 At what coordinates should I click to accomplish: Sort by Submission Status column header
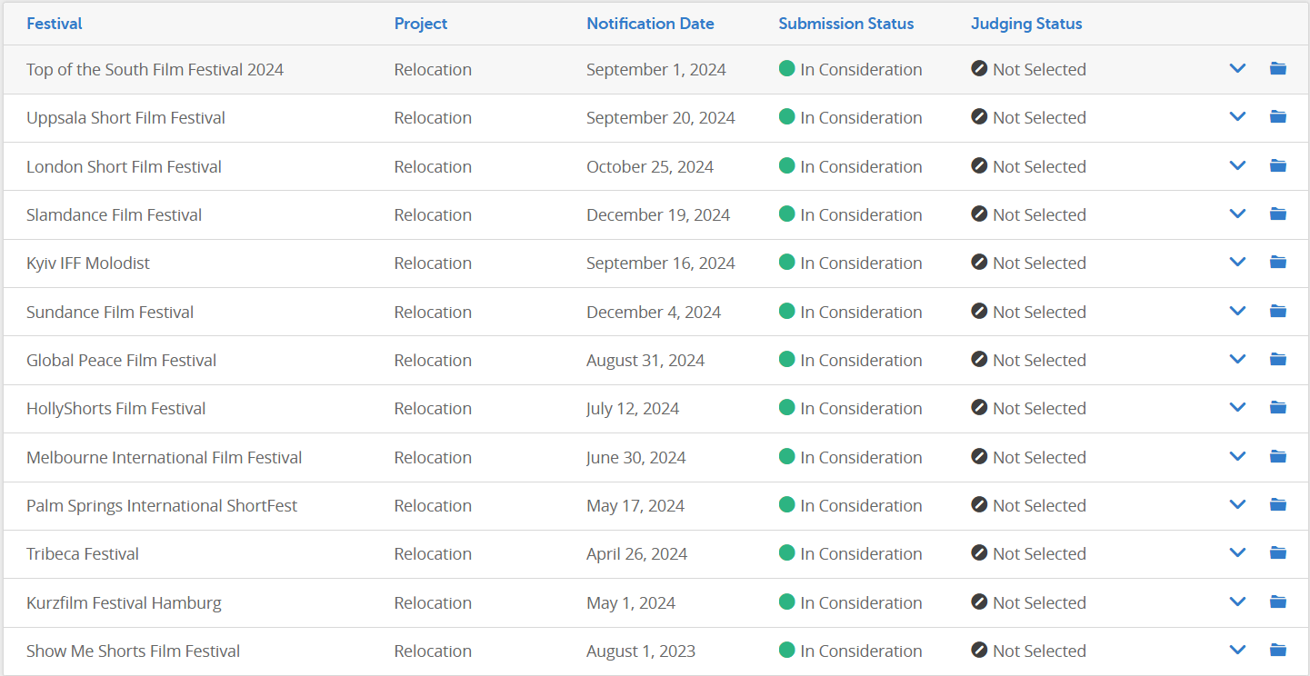846,24
